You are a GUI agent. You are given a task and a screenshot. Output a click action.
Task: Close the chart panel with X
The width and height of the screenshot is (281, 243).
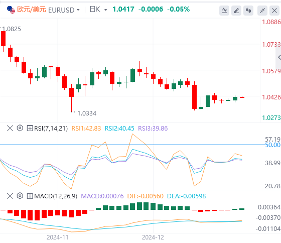click(x=274, y=11)
